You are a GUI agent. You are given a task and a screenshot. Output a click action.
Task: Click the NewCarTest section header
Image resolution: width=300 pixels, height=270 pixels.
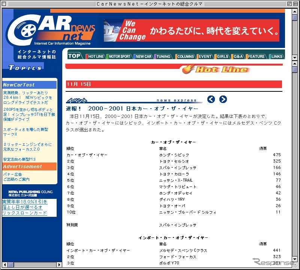point(30,85)
